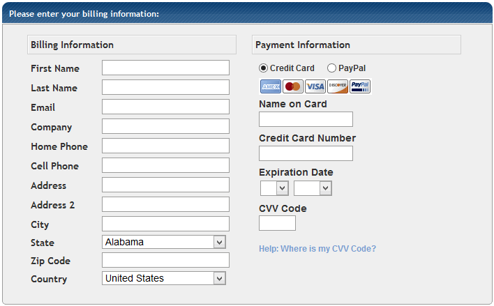494x306 pixels.
Task: Click the Address 2 text box
Action: click(x=165, y=204)
